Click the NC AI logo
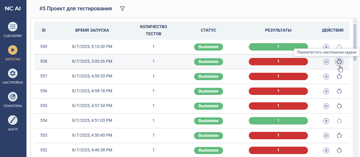This screenshot has height=157, width=360. click(x=13, y=8)
